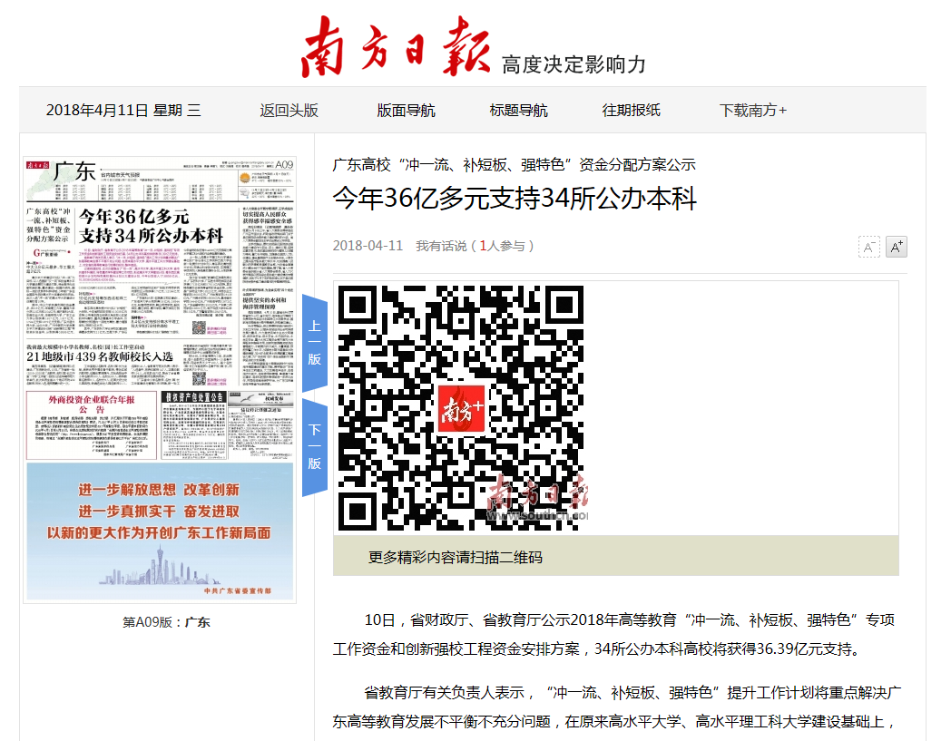951x741 pixels.
Task: Click the 南方+ logo inside QR code
Action: (463, 408)
